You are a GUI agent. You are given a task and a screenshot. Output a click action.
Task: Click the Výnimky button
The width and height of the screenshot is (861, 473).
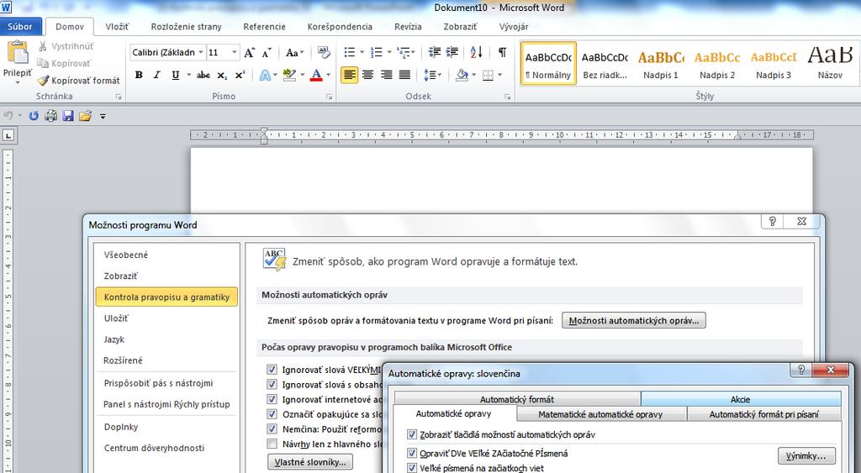click(806, 456)
